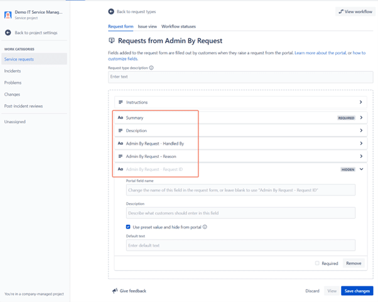Click the info icon next to preset value
The width and height of the screenshot is (378, 302).
[x=205, y=227]
